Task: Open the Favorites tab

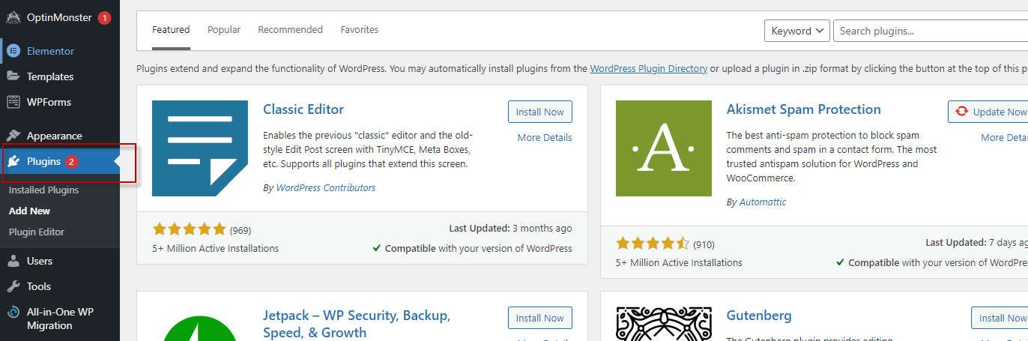Action: [x=360, y=30]
